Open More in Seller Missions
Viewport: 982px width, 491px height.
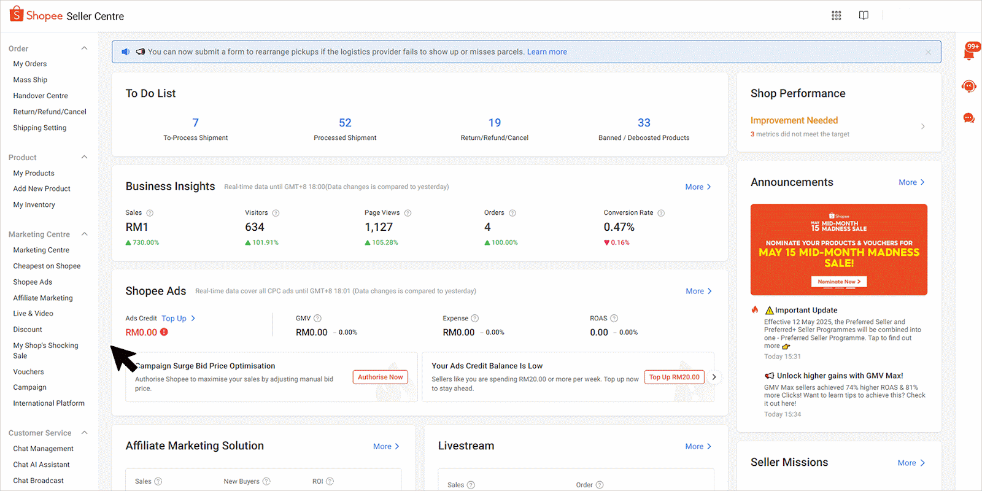911,463
